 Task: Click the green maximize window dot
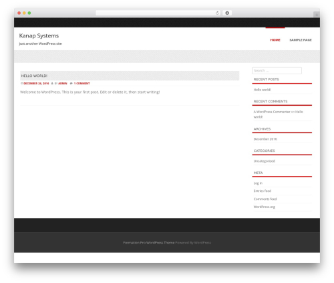coord(29,13)
